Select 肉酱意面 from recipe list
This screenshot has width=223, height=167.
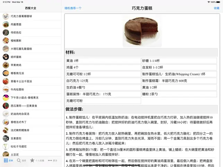16,24
